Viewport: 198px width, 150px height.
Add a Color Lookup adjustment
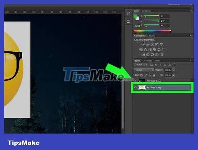[163, 50]
